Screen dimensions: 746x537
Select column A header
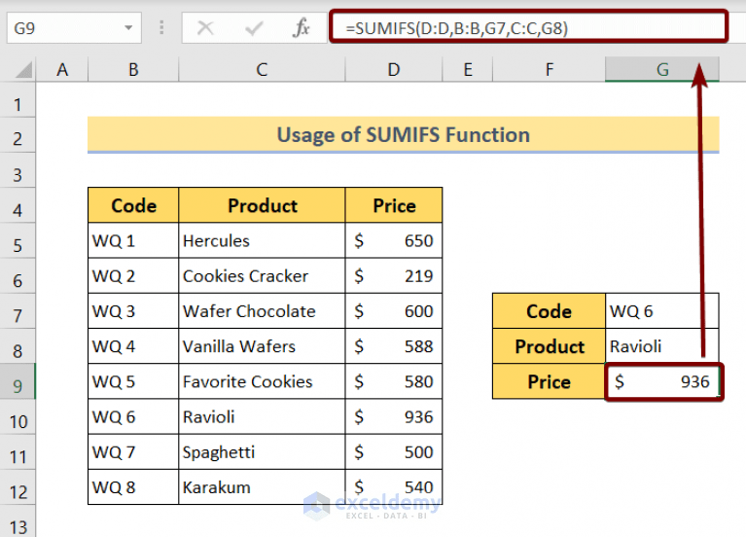click(62, 69)
